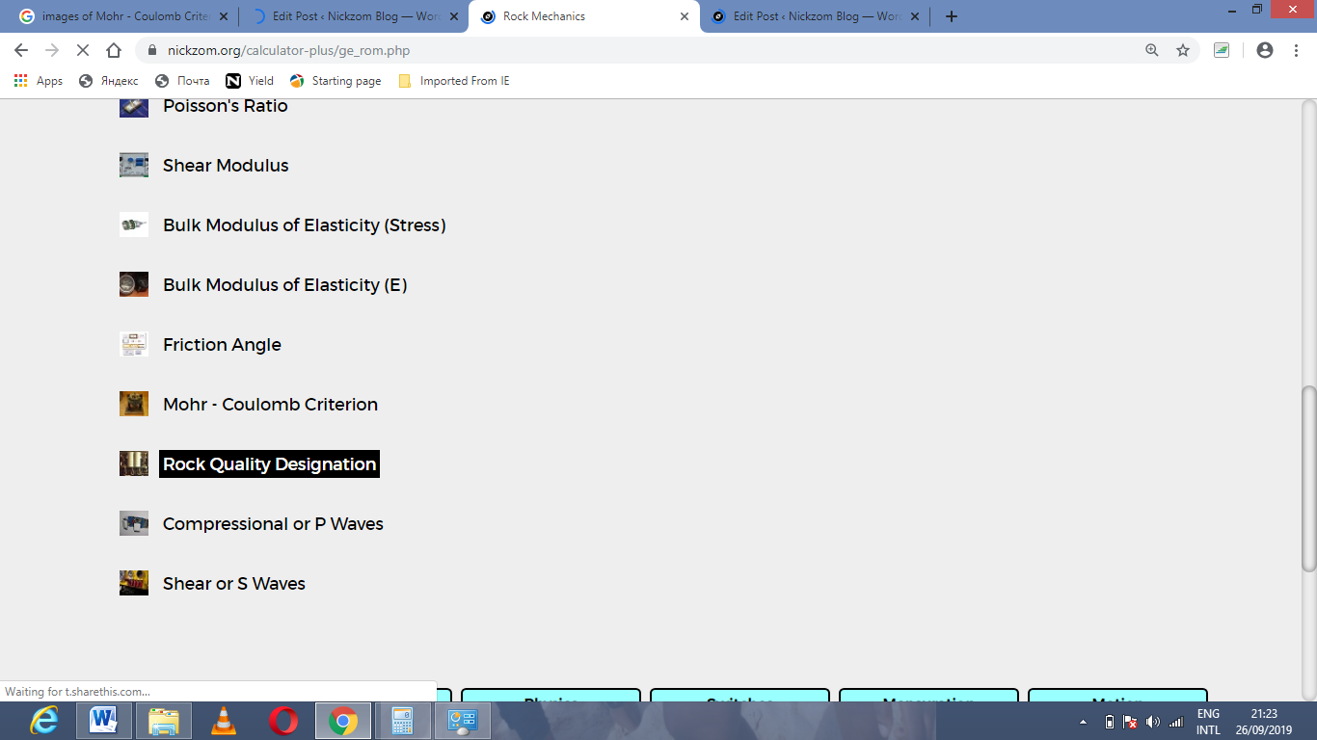Open Microsoft Word from taskbar
Viewport: 1317px width, 740px height.
[103, 721]
